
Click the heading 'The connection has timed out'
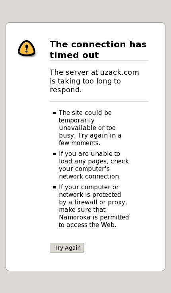pyautogui.click(x=98, y=50)
